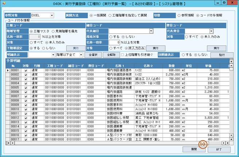Viewport: 239px width, 157px height.
Task: Open the 参照対象 EXCEL dropdown
Action: click(51, 16)
